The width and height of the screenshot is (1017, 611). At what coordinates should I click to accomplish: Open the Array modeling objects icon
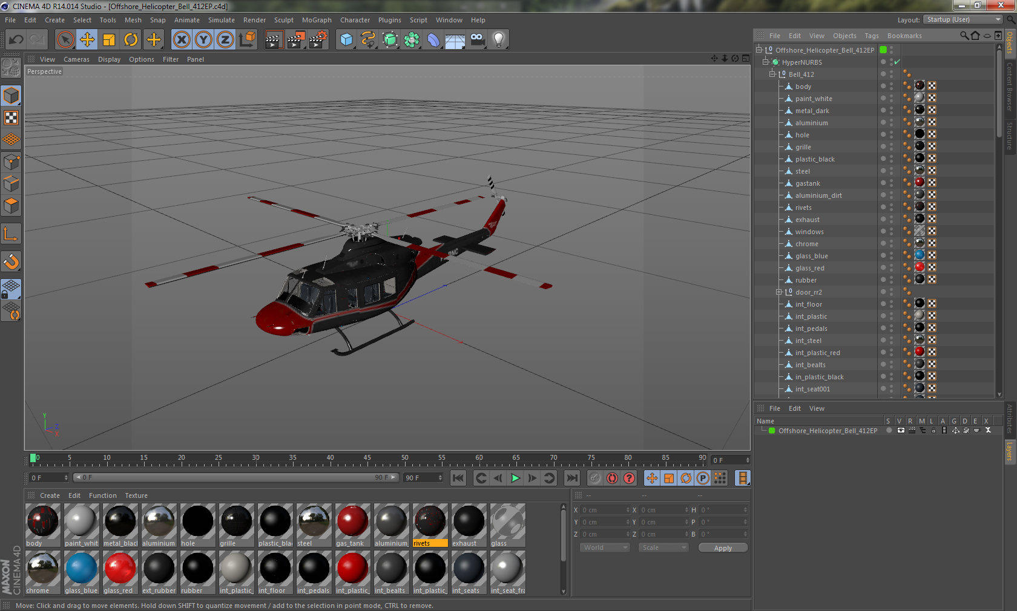coord(412,40)
